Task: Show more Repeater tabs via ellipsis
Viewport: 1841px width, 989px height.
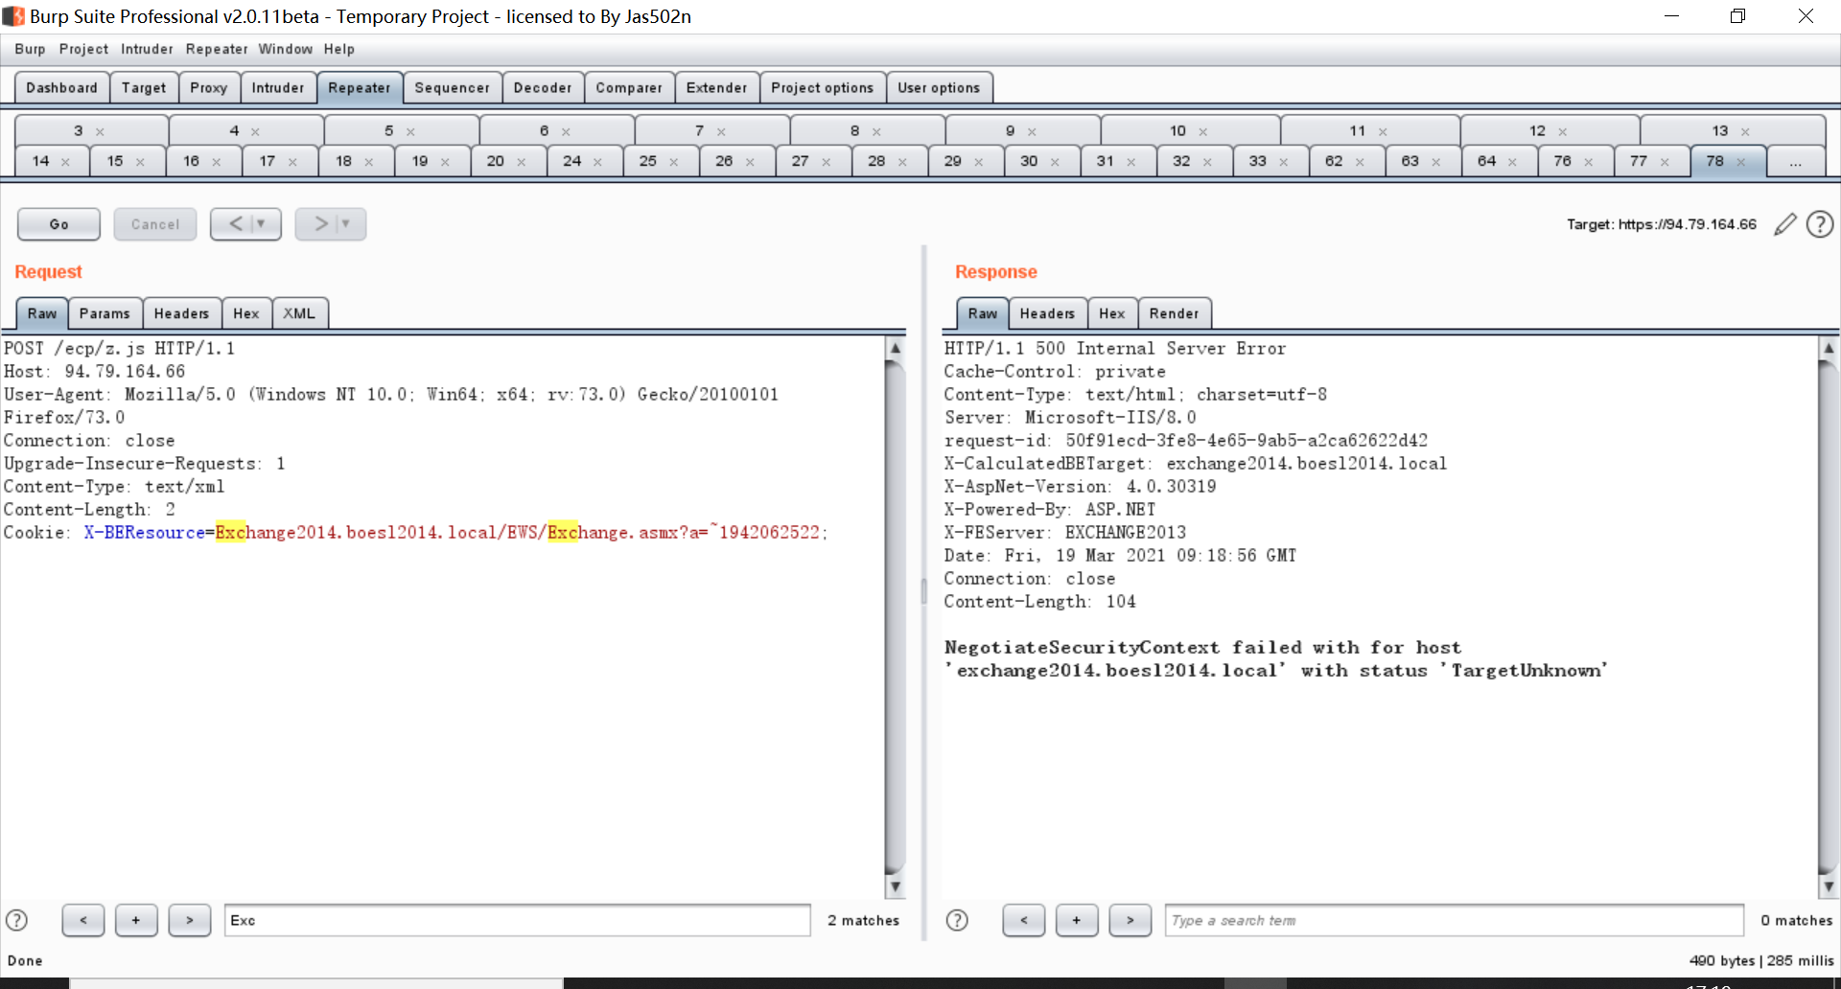Action: [x=1795, y=162]
